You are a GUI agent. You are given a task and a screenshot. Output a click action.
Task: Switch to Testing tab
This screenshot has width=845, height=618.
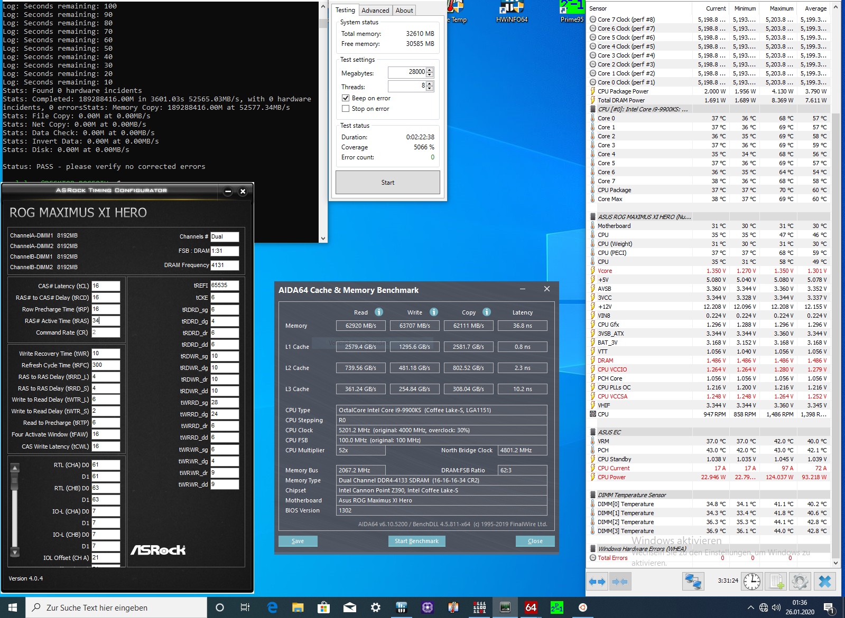tap(345, 10)
